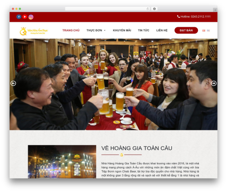Screen dimensions: 227x192
Task: Show next slide with right arrow
Action: (x=213, y=83)
